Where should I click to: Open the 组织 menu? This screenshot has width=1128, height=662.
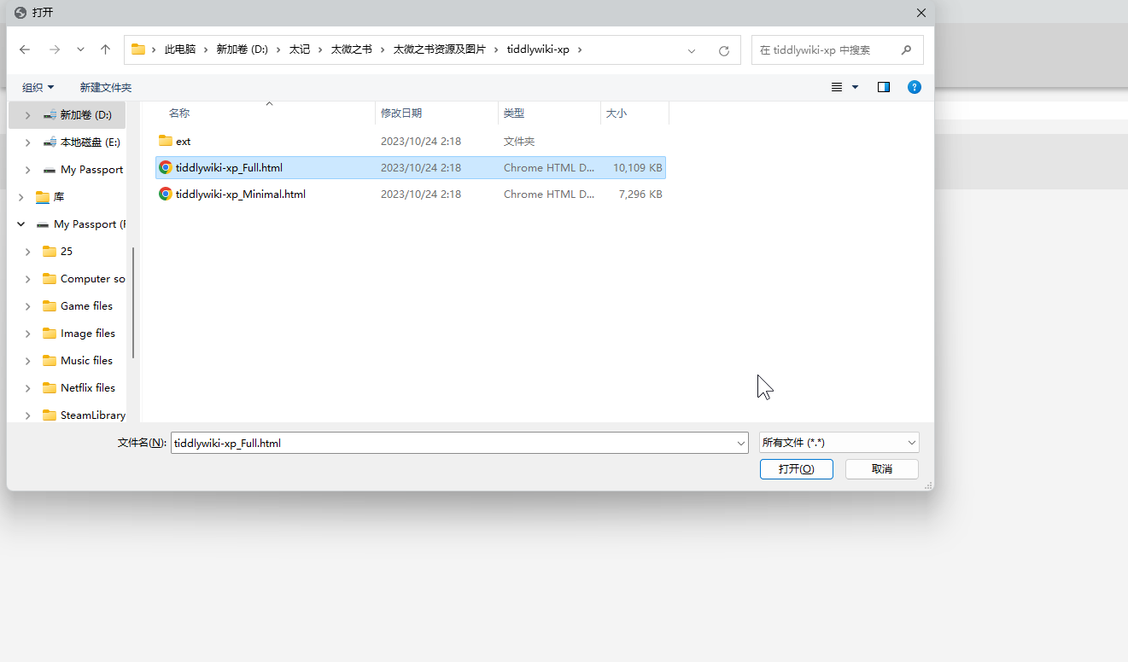point(38,88)
